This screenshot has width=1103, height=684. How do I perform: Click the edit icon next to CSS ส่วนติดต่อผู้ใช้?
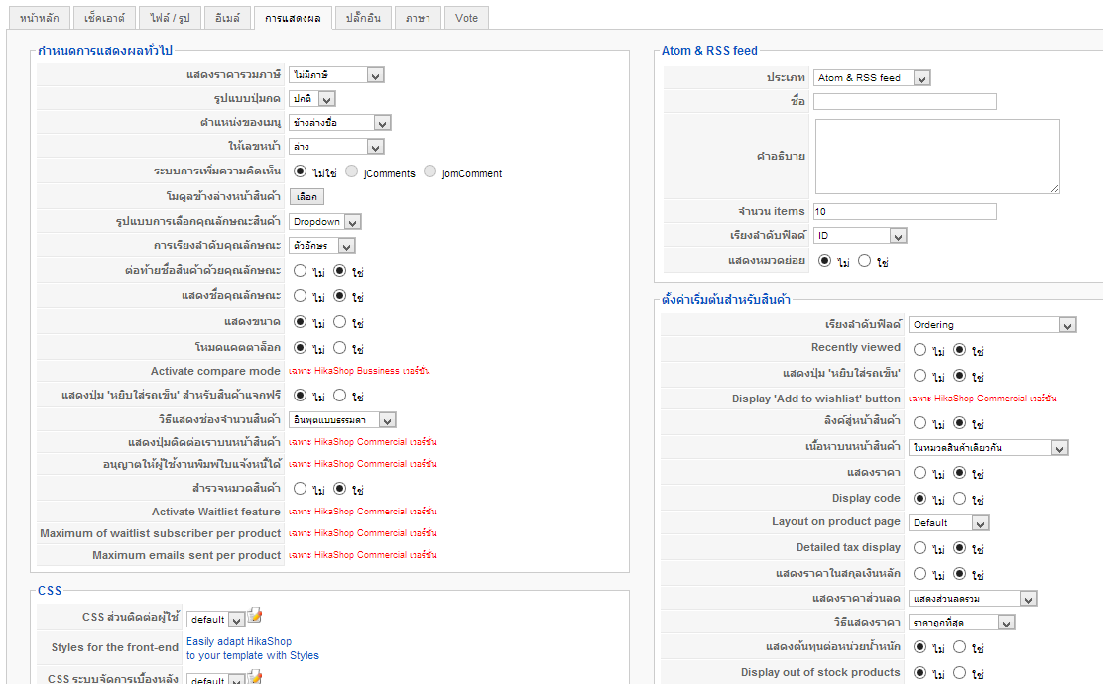click(255, 616)
